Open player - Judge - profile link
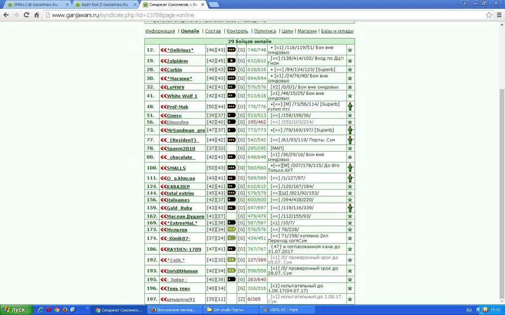The image size is (505, 315). 177,280
